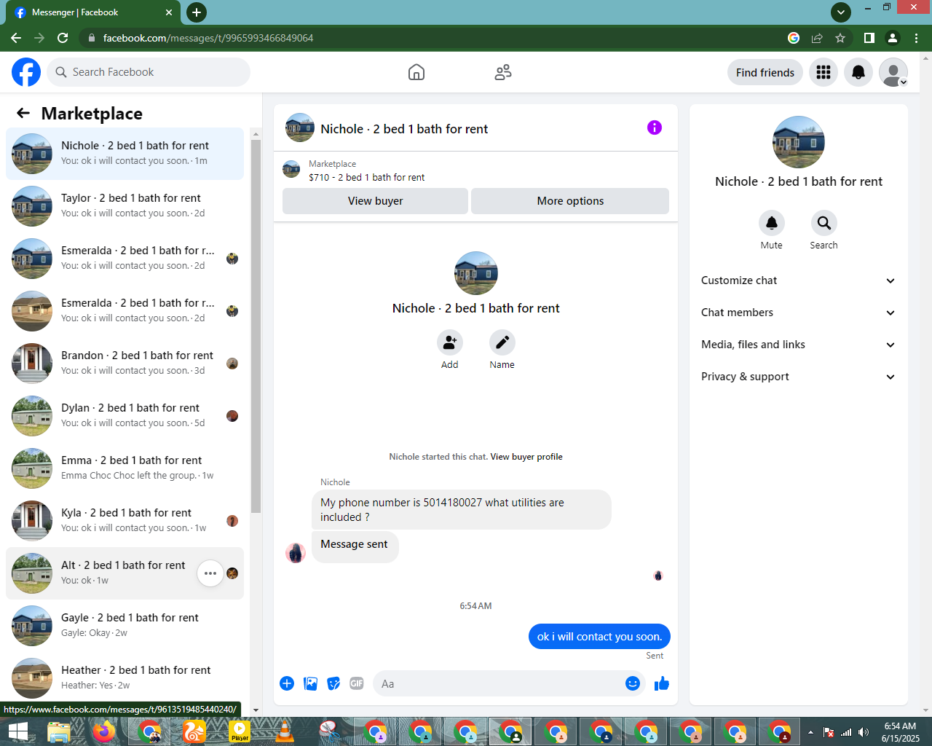Click the large listing thumbnail in right panel

[799, 142]
